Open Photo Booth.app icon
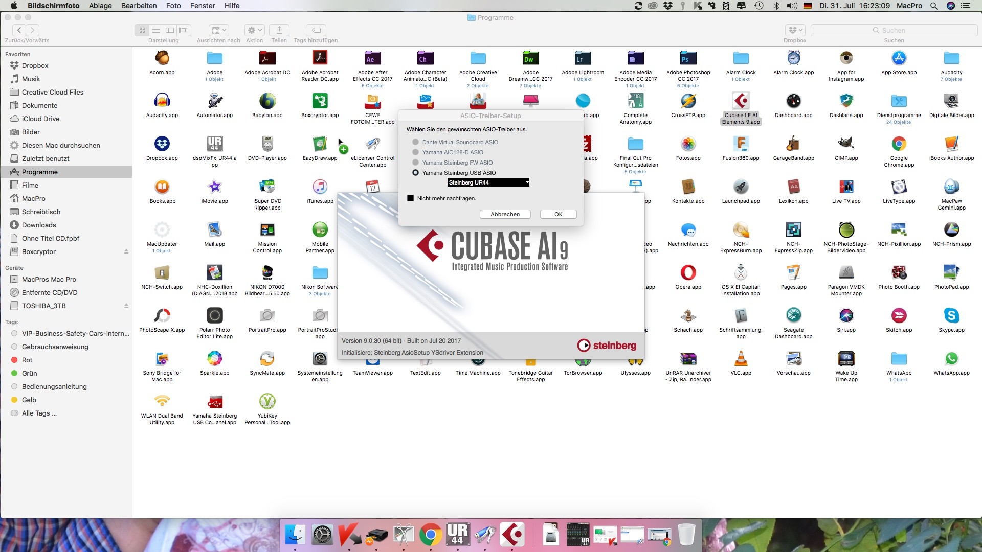The height and width of the screenshot is (552, 982). [x=899, y=273]
